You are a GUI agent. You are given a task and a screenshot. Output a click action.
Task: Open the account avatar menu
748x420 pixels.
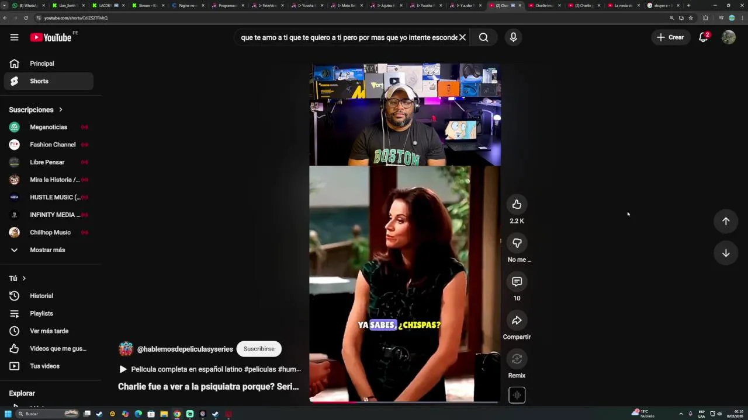tap(728, 37)
